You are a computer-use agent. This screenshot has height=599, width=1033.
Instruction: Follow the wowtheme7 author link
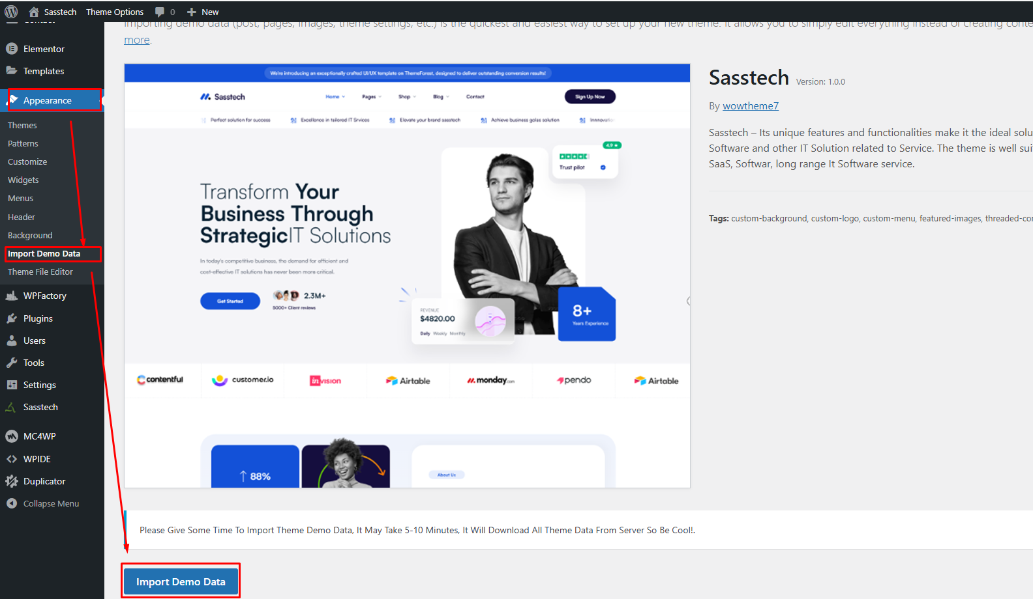[x=751, y=106]
